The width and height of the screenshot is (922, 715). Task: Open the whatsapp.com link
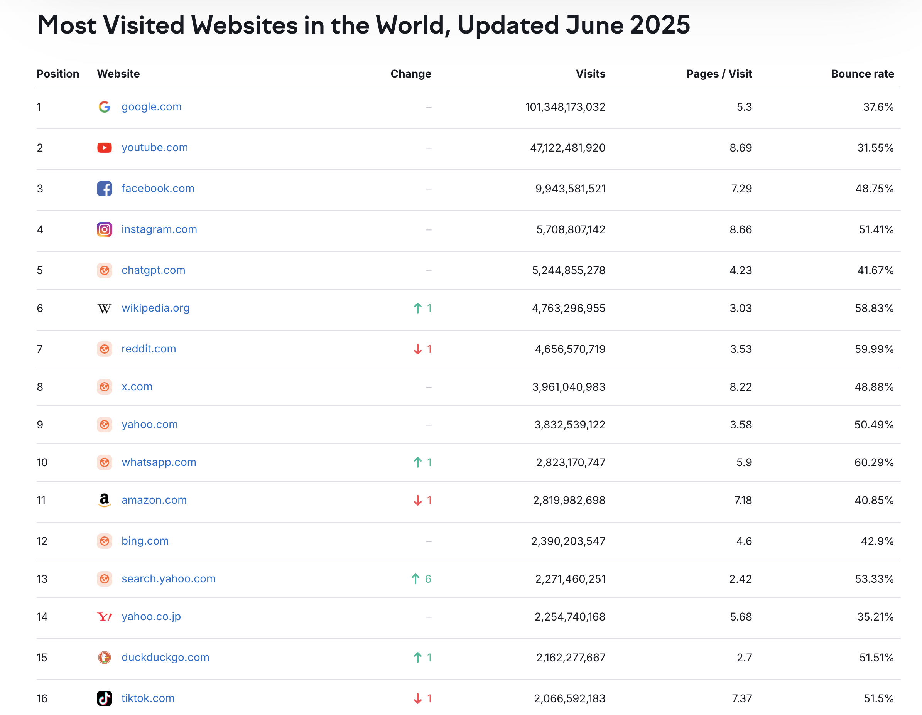click(159, 462)
